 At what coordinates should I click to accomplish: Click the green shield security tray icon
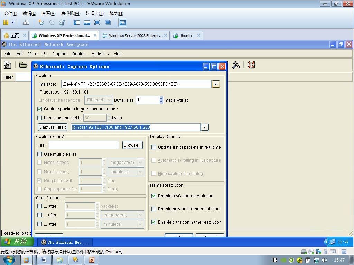pos(291,260)
